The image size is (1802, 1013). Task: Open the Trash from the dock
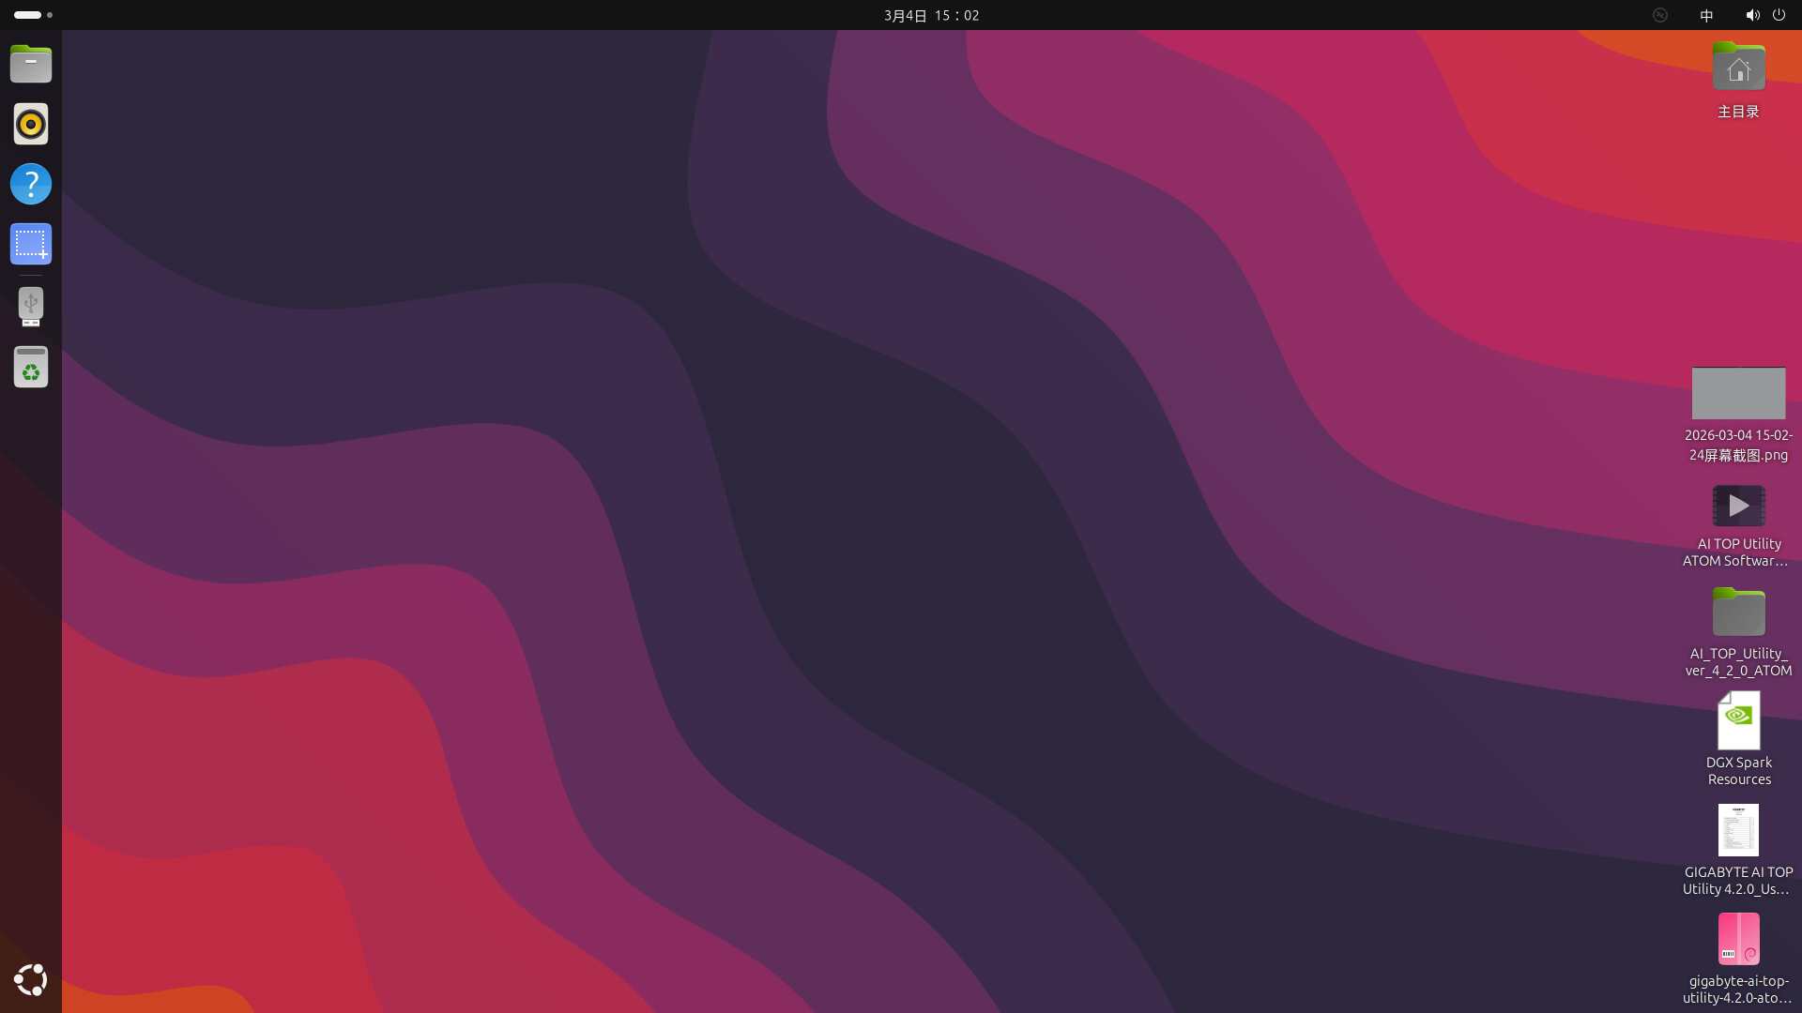tap(31, 368)
